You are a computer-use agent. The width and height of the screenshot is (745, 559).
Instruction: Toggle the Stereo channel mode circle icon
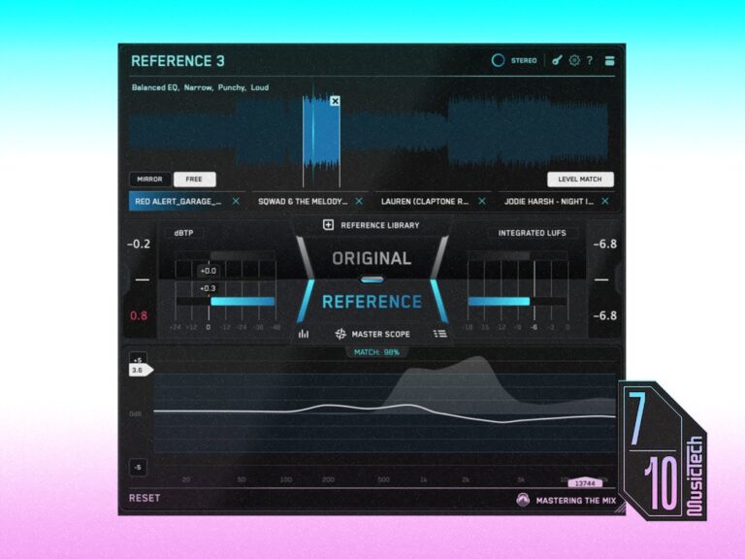click(x=498, y=60)
